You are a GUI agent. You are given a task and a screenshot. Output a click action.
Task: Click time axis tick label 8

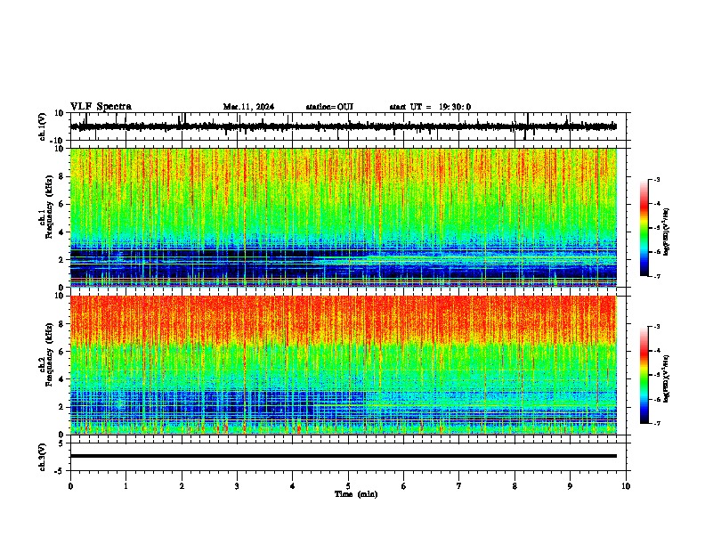[x=515, y=486]
